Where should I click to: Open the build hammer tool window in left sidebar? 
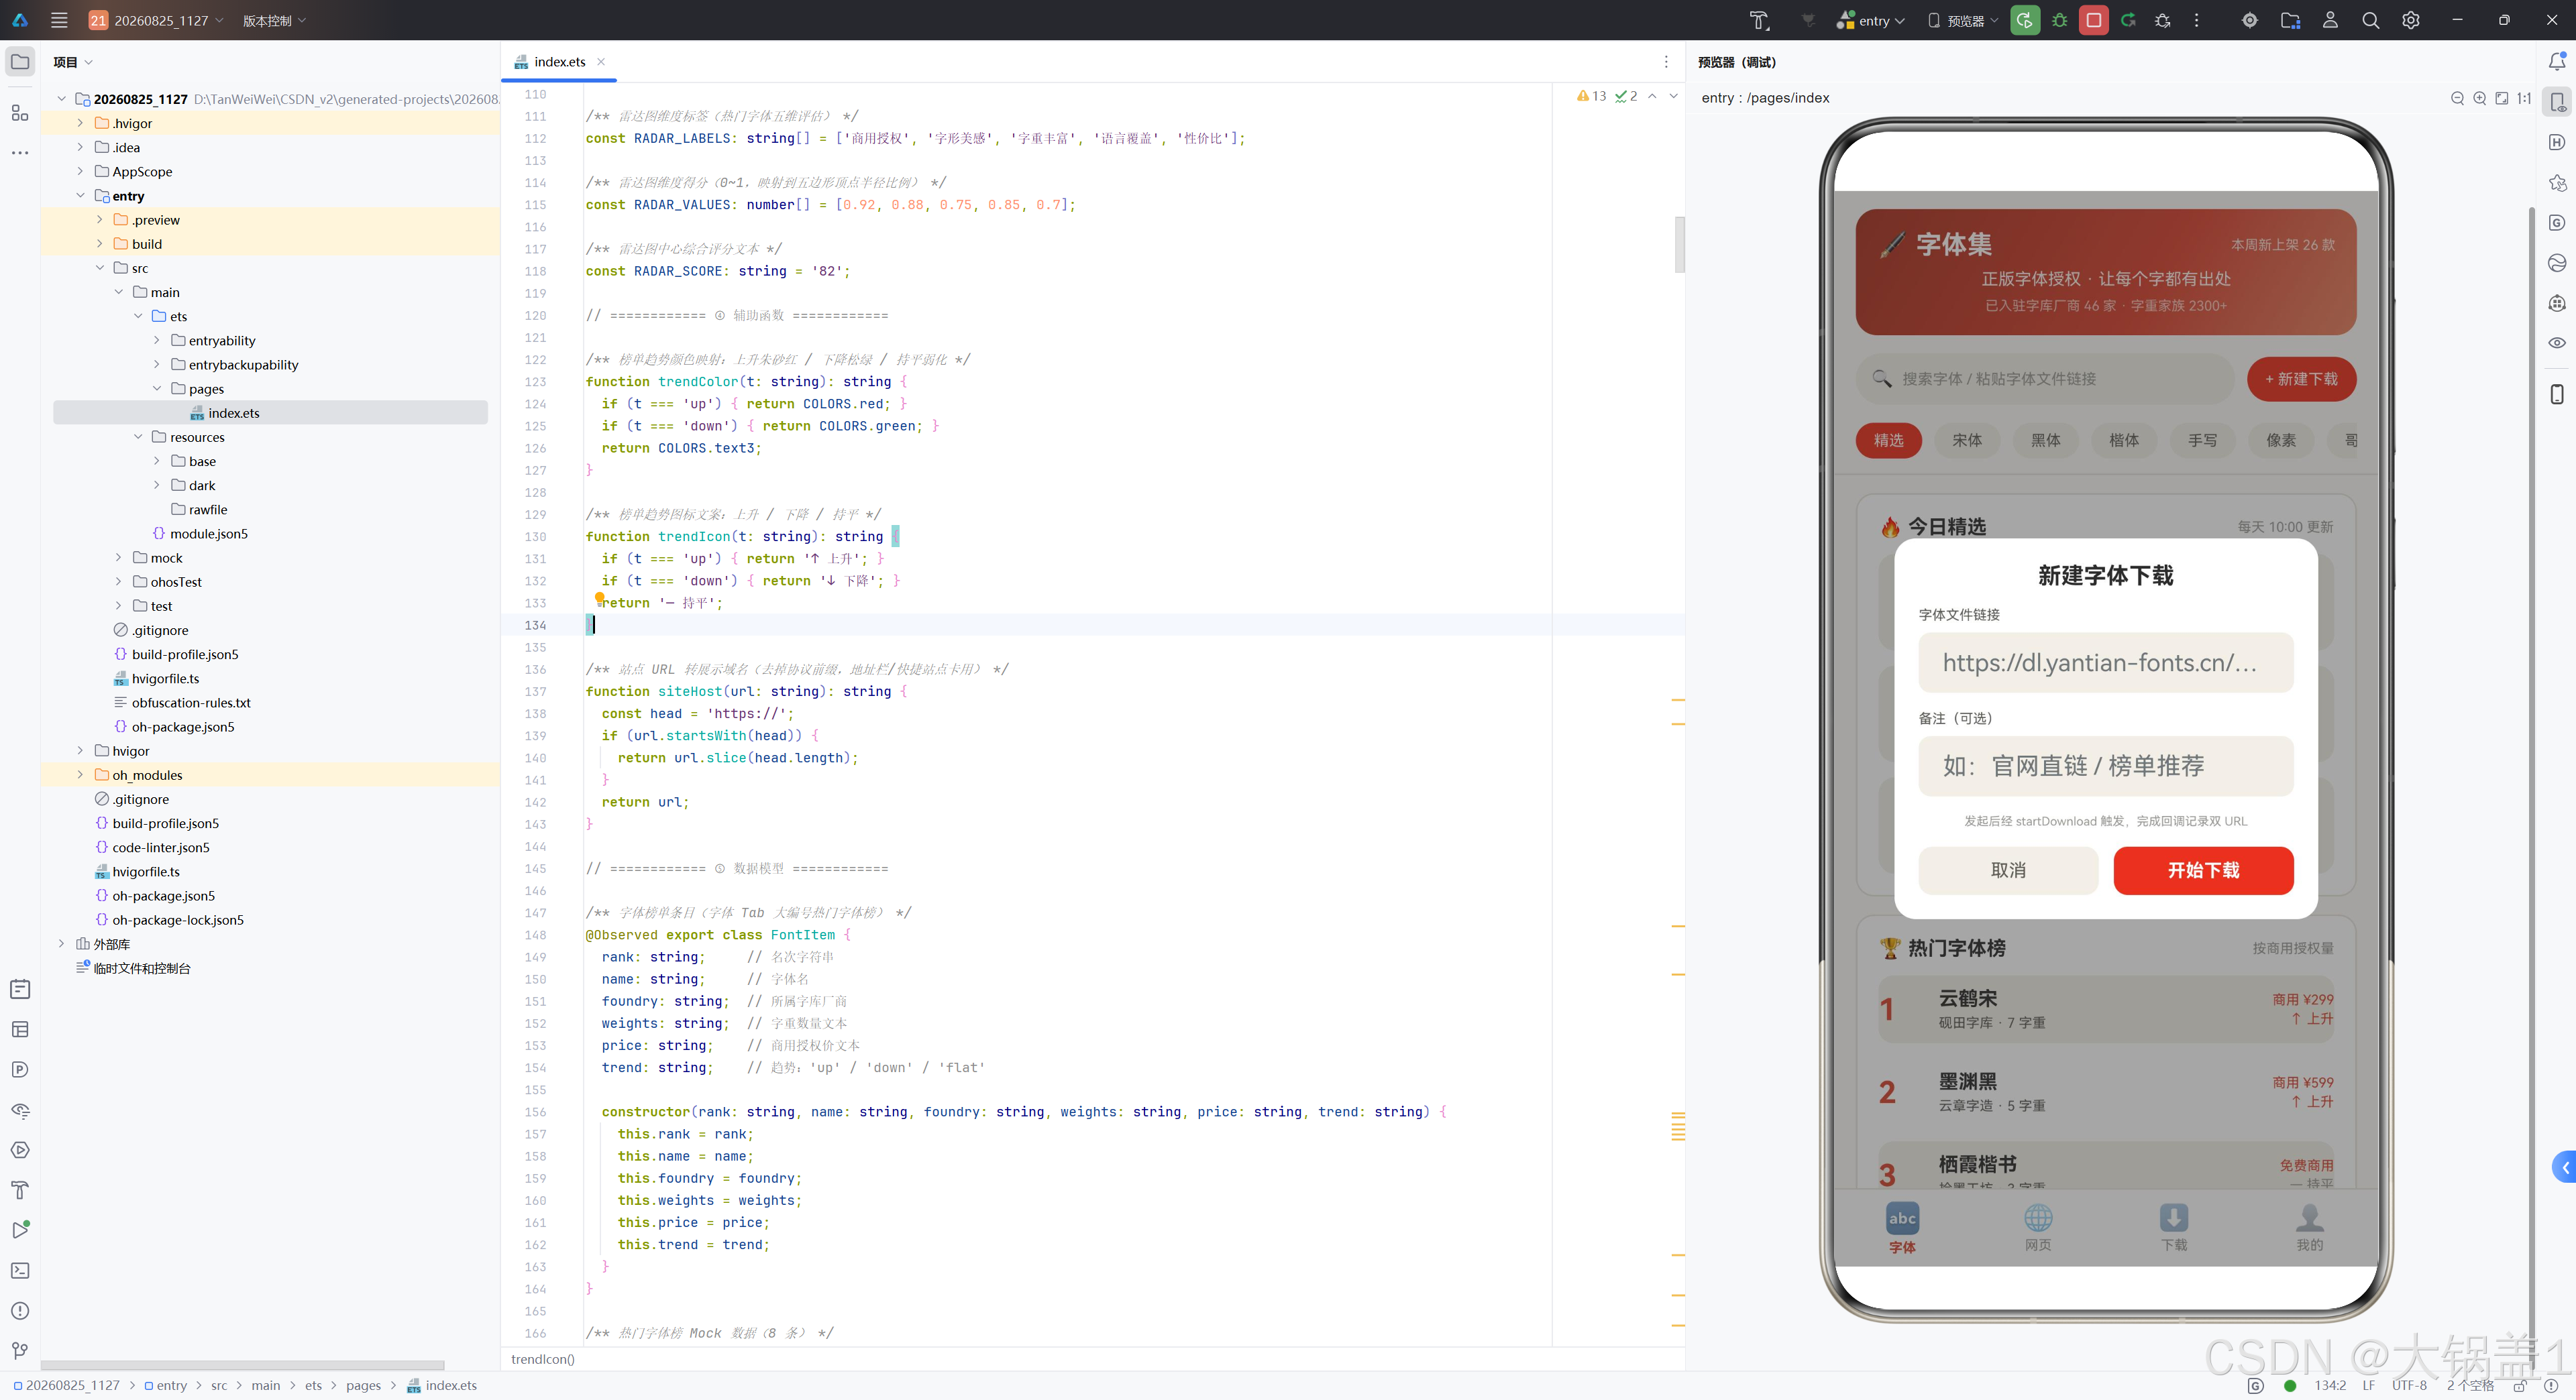20,1190
